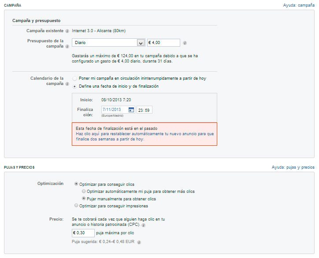Image resolution: width=319 pixels, height=258 pixels.
Task: Open Ayuda: campaña help link
Action: [x=299, y=5]
